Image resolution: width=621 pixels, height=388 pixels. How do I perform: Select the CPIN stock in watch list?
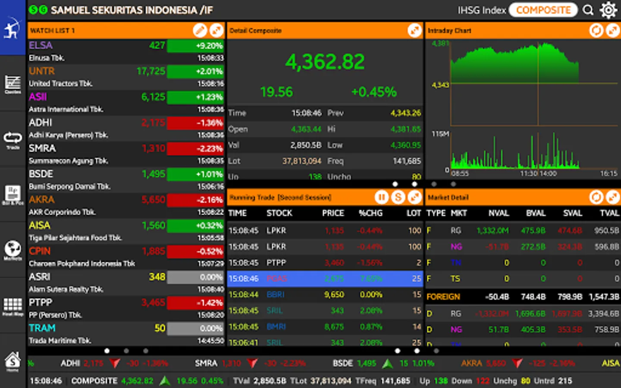(126, 257)
